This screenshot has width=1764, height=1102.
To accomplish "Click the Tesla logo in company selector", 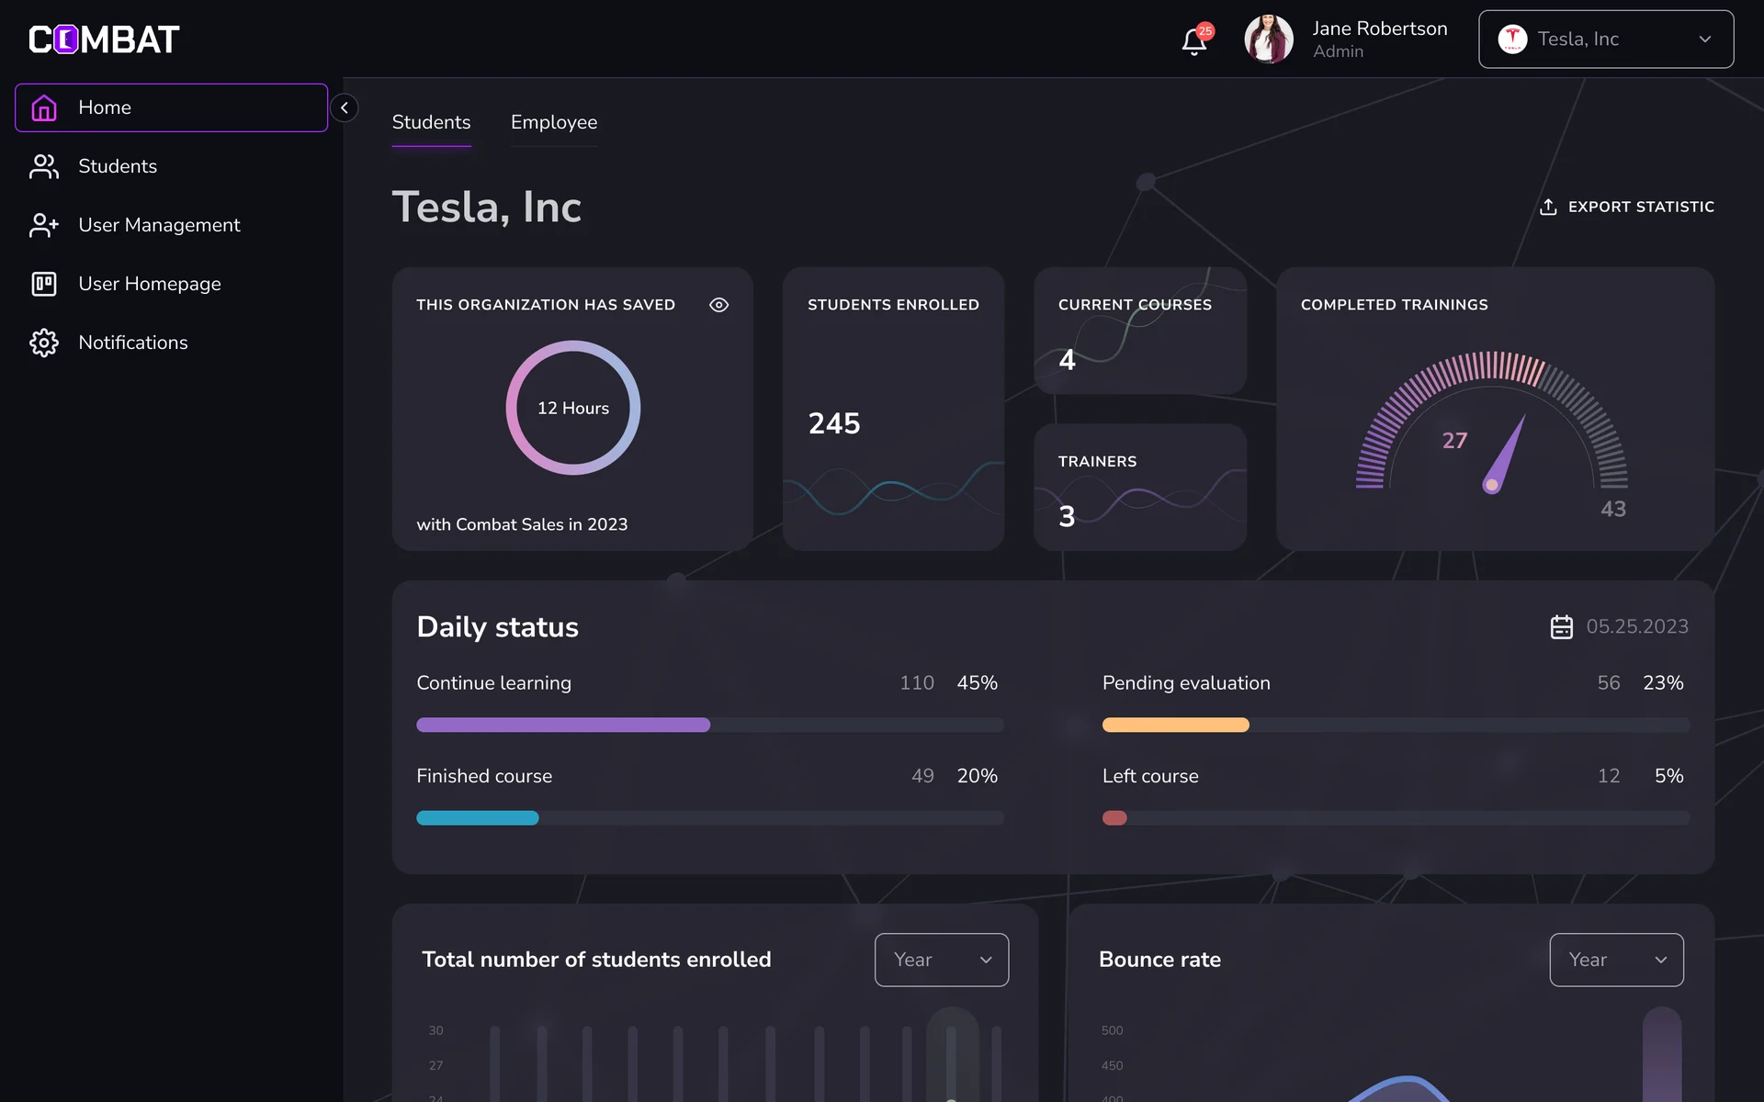I will 1512,39.
